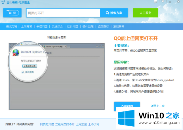Select the 软件问题 category
This screenshot has height=130, width=183.
point(73,27)
